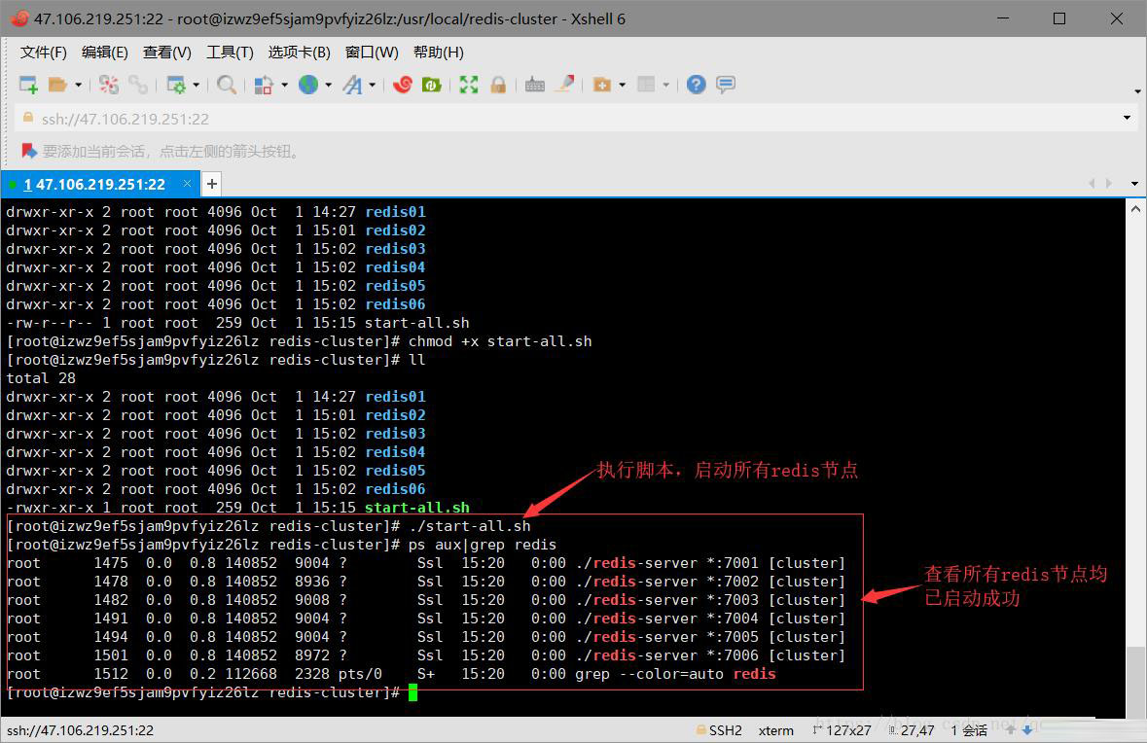Click the xterm status bar entry

(x=776, y=729)
